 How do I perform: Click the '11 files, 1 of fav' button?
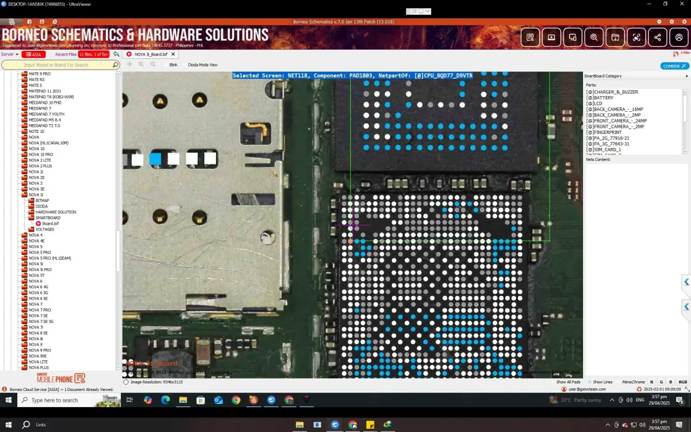(94, 54)
